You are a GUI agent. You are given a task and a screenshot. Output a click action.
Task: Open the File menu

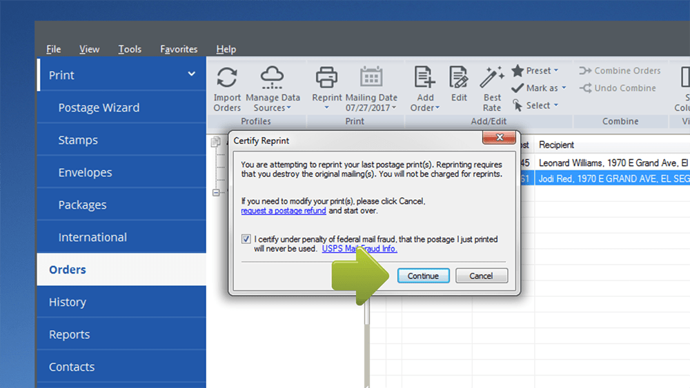pyautogui.click(x=54, y=49)
